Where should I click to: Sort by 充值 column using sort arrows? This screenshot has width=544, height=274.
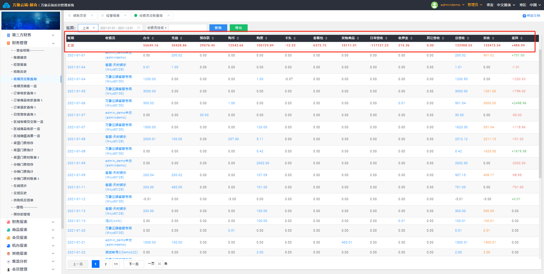[x=181, y=38]
